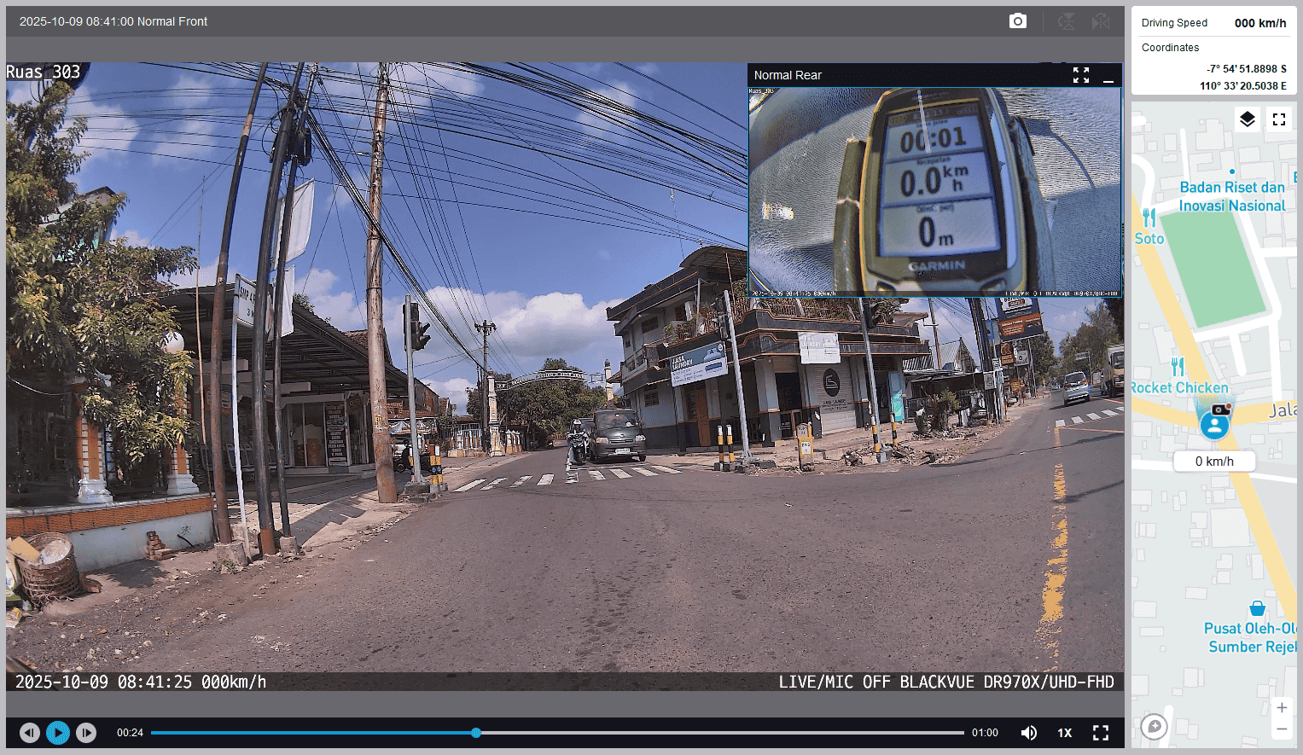Screen dimensions: 1303x755
Task: Click the vertical flip video icon
Action: click(1066, 21)
